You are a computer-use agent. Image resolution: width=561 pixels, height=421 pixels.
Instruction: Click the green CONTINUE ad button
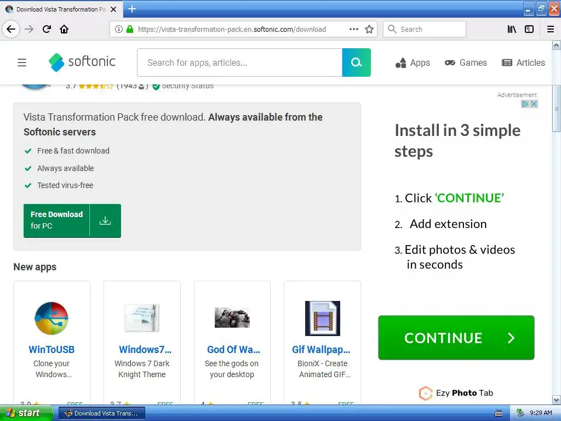point(456,338)
